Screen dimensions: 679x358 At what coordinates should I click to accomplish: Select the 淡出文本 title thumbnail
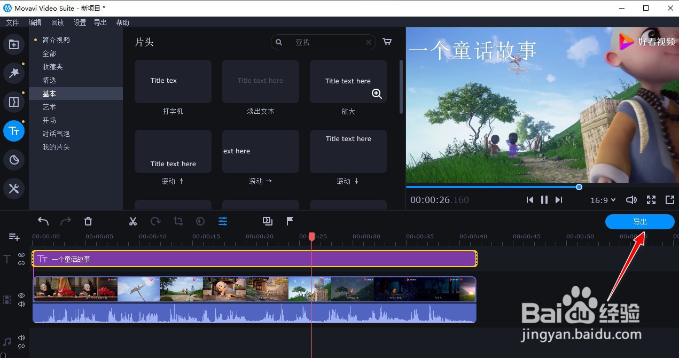(261, 81)
